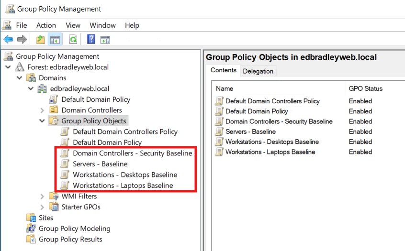Click scroll icon of Servers - Baseline list row
This screenshot has width=405, height=251.
(x=219, y=131)
